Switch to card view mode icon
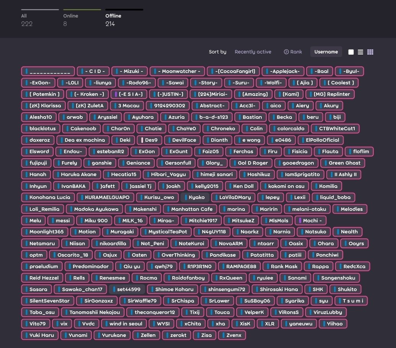 coord(351,52)
